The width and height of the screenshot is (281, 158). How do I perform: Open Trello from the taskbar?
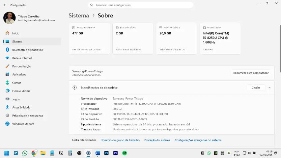click(x=16, y=153)
